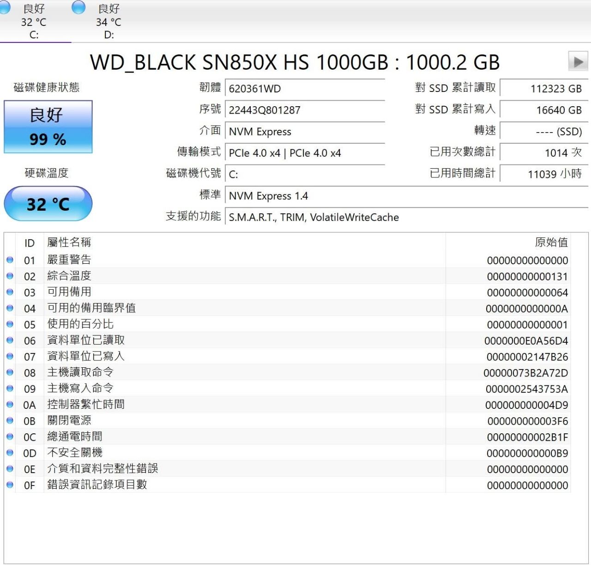Click the next disk arrow button
Image resolution: width=591 pixels, height=565 pixels.
tap(578, 61)
